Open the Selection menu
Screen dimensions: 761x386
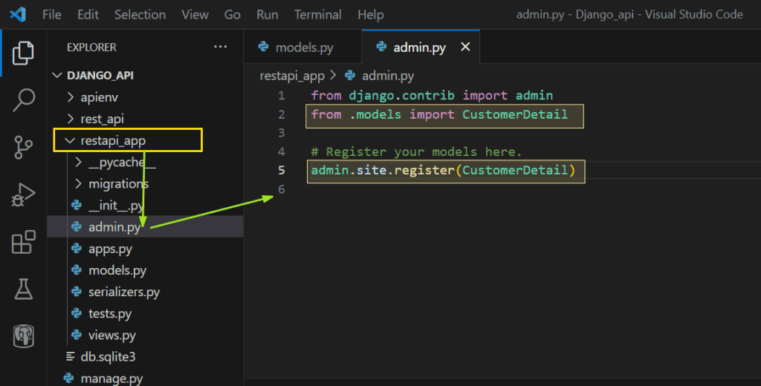pyautogui.click(x=140, y=15)
